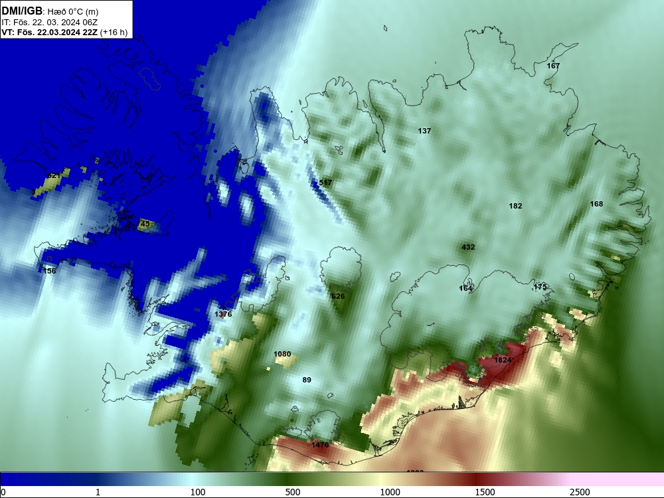Viewport: 664px width, 498px height.
Task: Click the 'IT: Fös. 22. 03. 2024 06Z' line
Action: click(49, 23)
